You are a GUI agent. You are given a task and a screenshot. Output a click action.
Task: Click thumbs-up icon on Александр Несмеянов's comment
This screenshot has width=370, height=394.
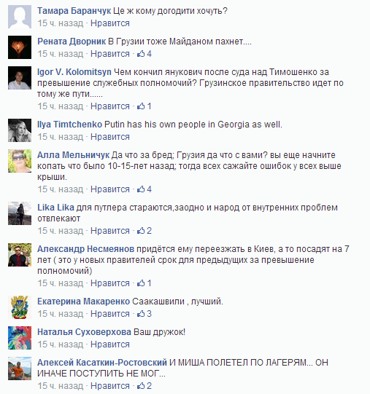141,283
